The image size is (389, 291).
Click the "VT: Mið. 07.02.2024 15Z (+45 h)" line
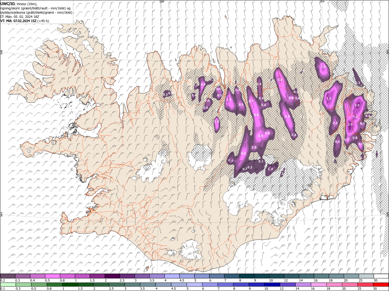(x=25, y=21)
